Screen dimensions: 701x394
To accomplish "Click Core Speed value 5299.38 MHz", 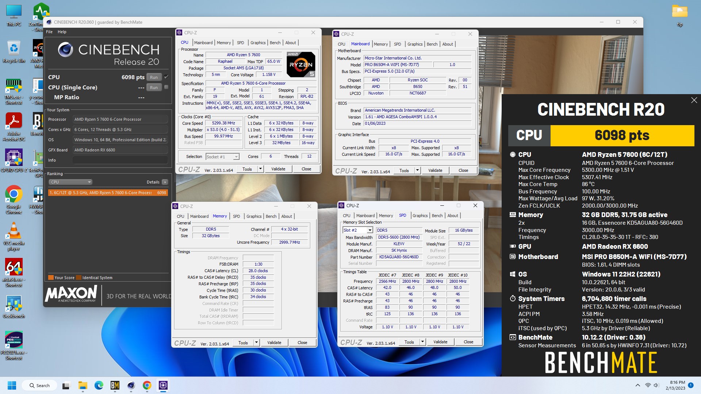I will coord(223,123).
